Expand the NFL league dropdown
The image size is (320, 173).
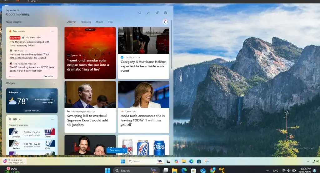coord(20,119)
